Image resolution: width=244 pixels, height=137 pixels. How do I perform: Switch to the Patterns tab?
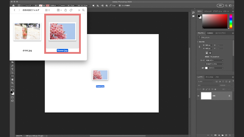point(226,11)
